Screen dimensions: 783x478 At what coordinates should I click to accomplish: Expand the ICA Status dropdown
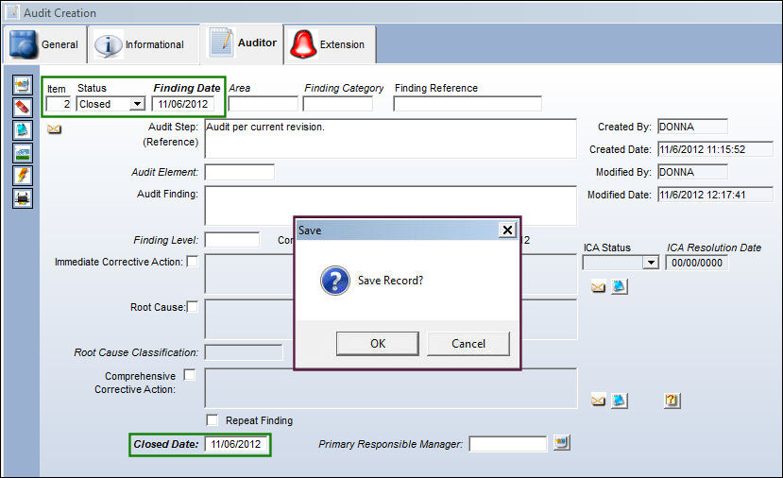[x=651, y=263]
